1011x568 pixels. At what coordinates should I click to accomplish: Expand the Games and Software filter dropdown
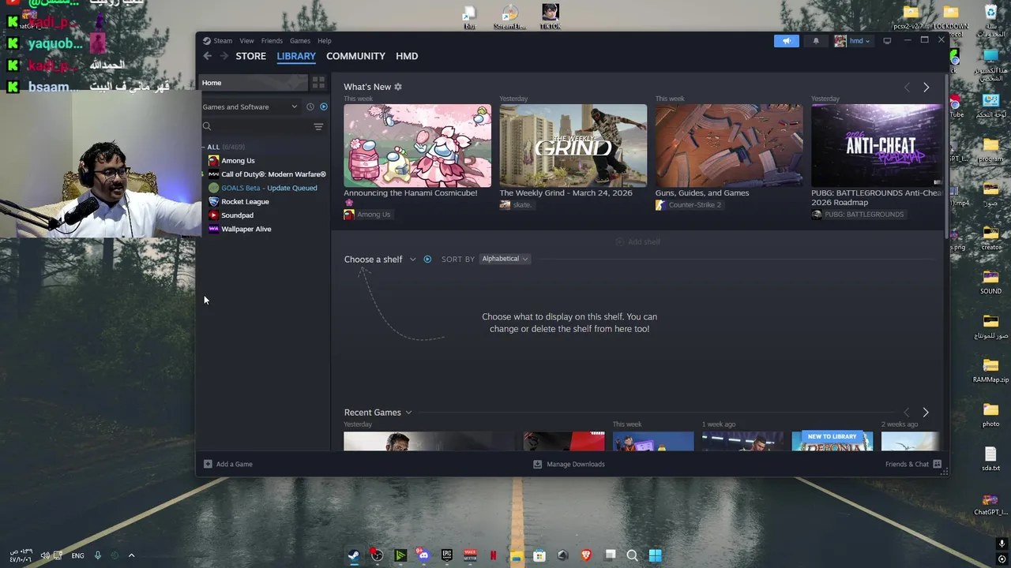click(250, 106)
